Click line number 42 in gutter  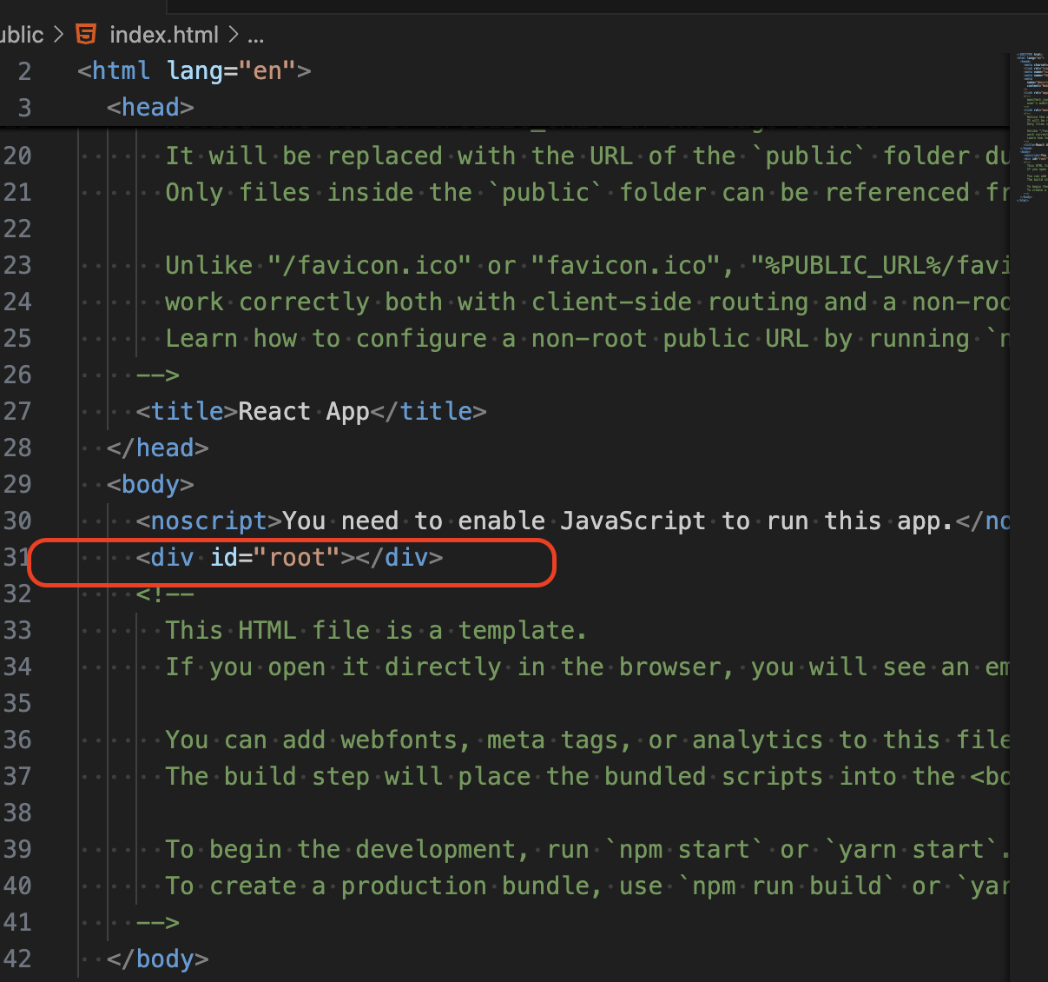[17, 959]
